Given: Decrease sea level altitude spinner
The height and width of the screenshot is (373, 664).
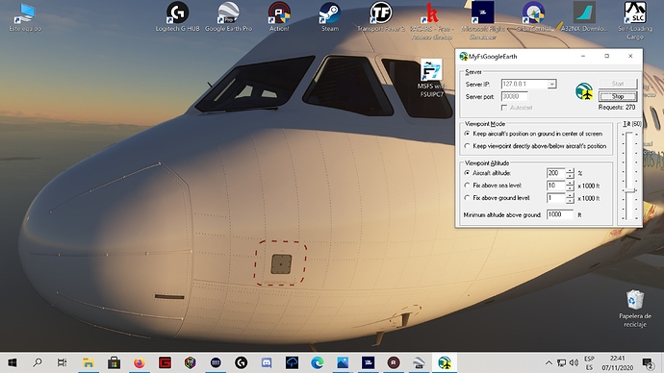Looking at the screenshot, I should (570, 187).
